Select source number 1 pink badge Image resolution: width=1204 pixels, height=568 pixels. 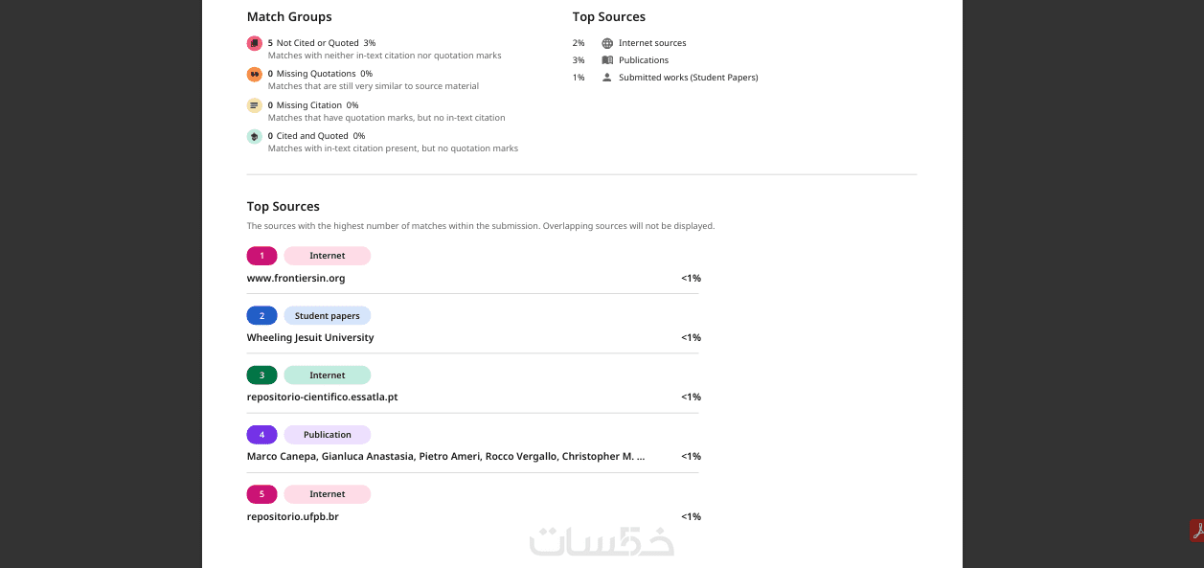(x=261, y=256)
